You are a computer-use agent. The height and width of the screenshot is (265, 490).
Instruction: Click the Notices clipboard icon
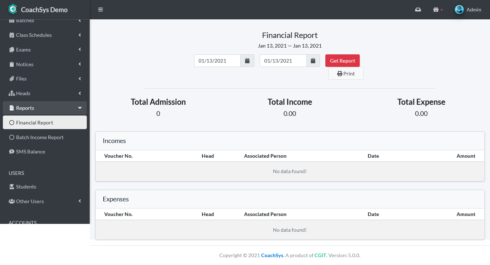pyautogui.click(x=11, y=64)
